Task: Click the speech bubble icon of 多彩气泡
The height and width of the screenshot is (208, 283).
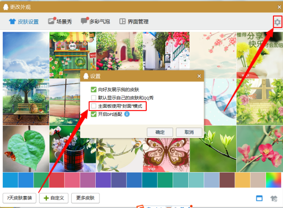Action: pos(84,21)
